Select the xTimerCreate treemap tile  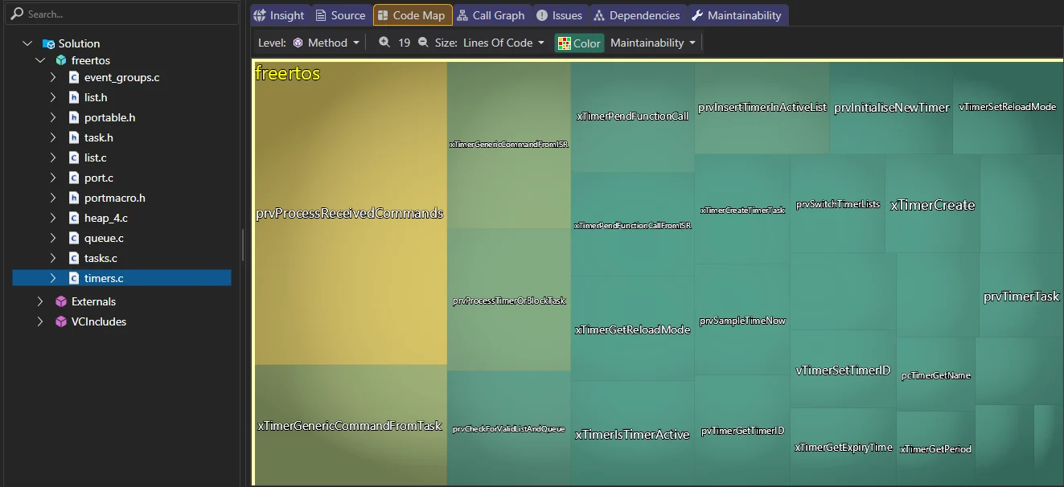(x=933, y=205)
